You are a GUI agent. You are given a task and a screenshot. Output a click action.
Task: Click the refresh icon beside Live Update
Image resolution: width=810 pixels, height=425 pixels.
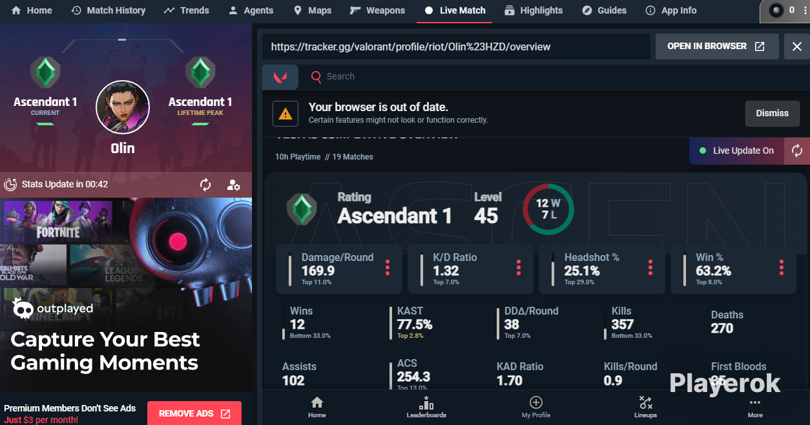[x=797, y=150]
